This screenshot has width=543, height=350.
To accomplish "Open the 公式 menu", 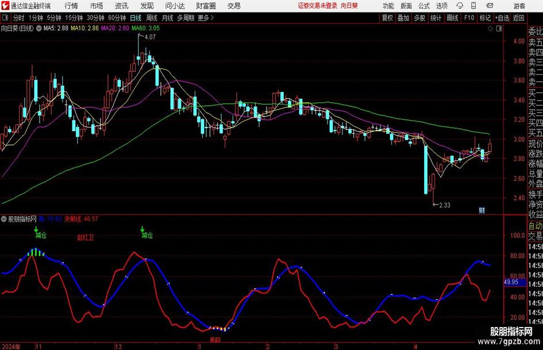I will [424, 6].
